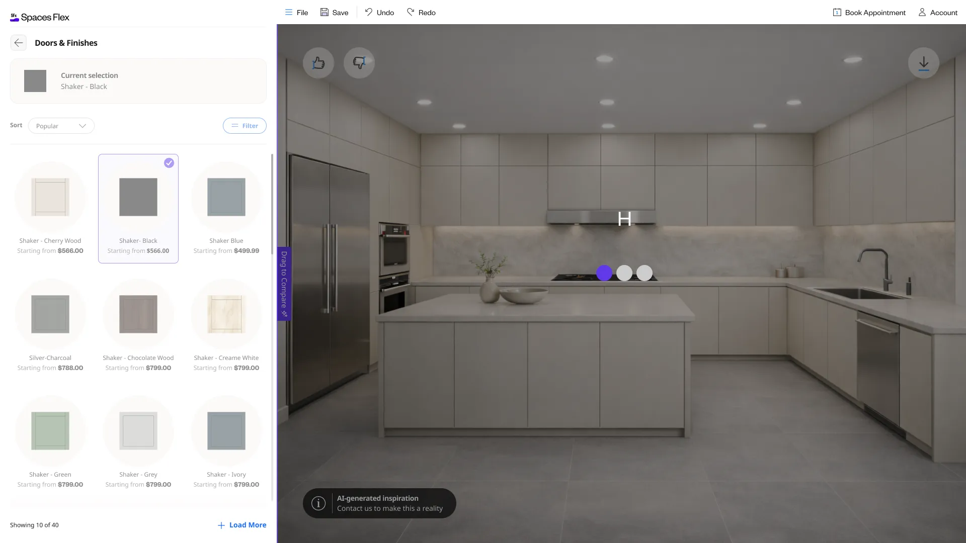The image size is (966, 543).
Task: Click the $499.99 price under Shaker Blue
Action: 247,251
